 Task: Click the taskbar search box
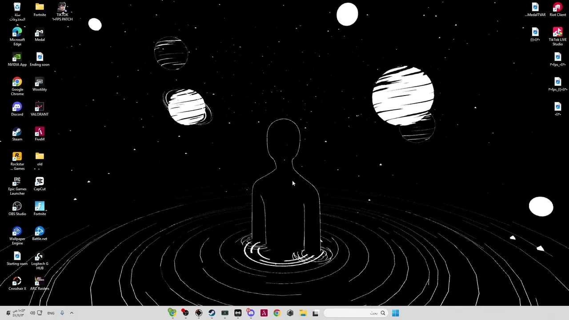355,313
